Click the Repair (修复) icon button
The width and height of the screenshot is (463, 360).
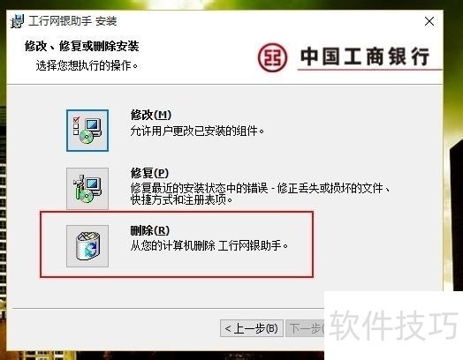87,189
